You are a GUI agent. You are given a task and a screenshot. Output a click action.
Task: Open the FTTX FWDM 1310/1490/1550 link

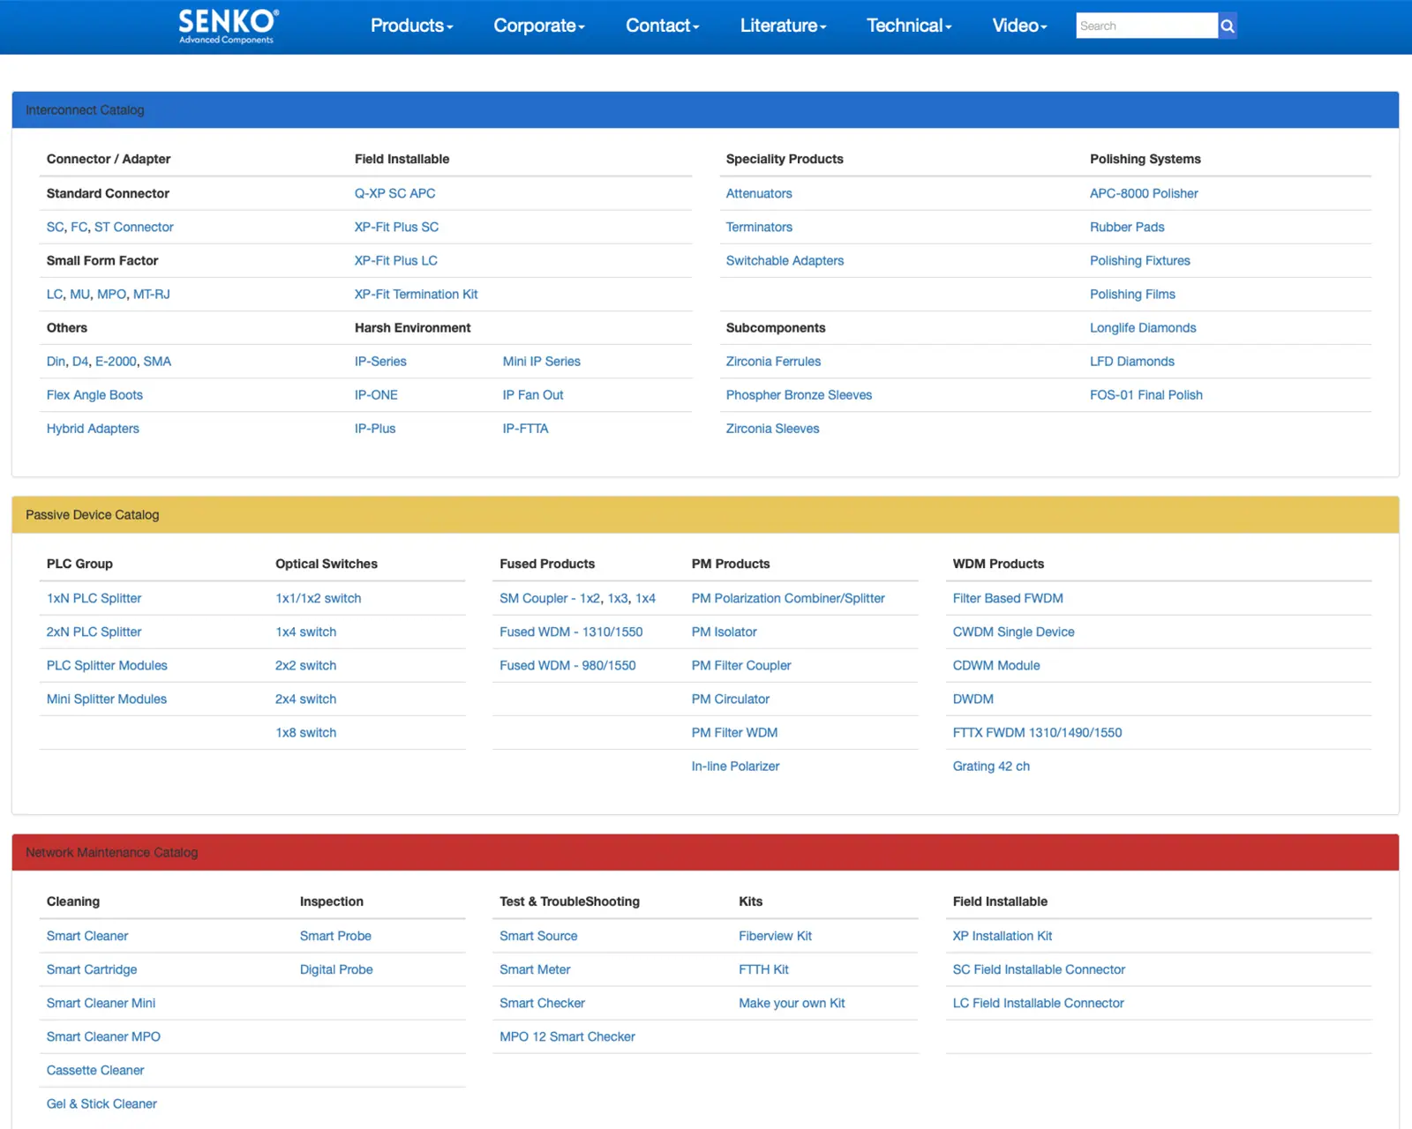click(x=1037, y=732)
